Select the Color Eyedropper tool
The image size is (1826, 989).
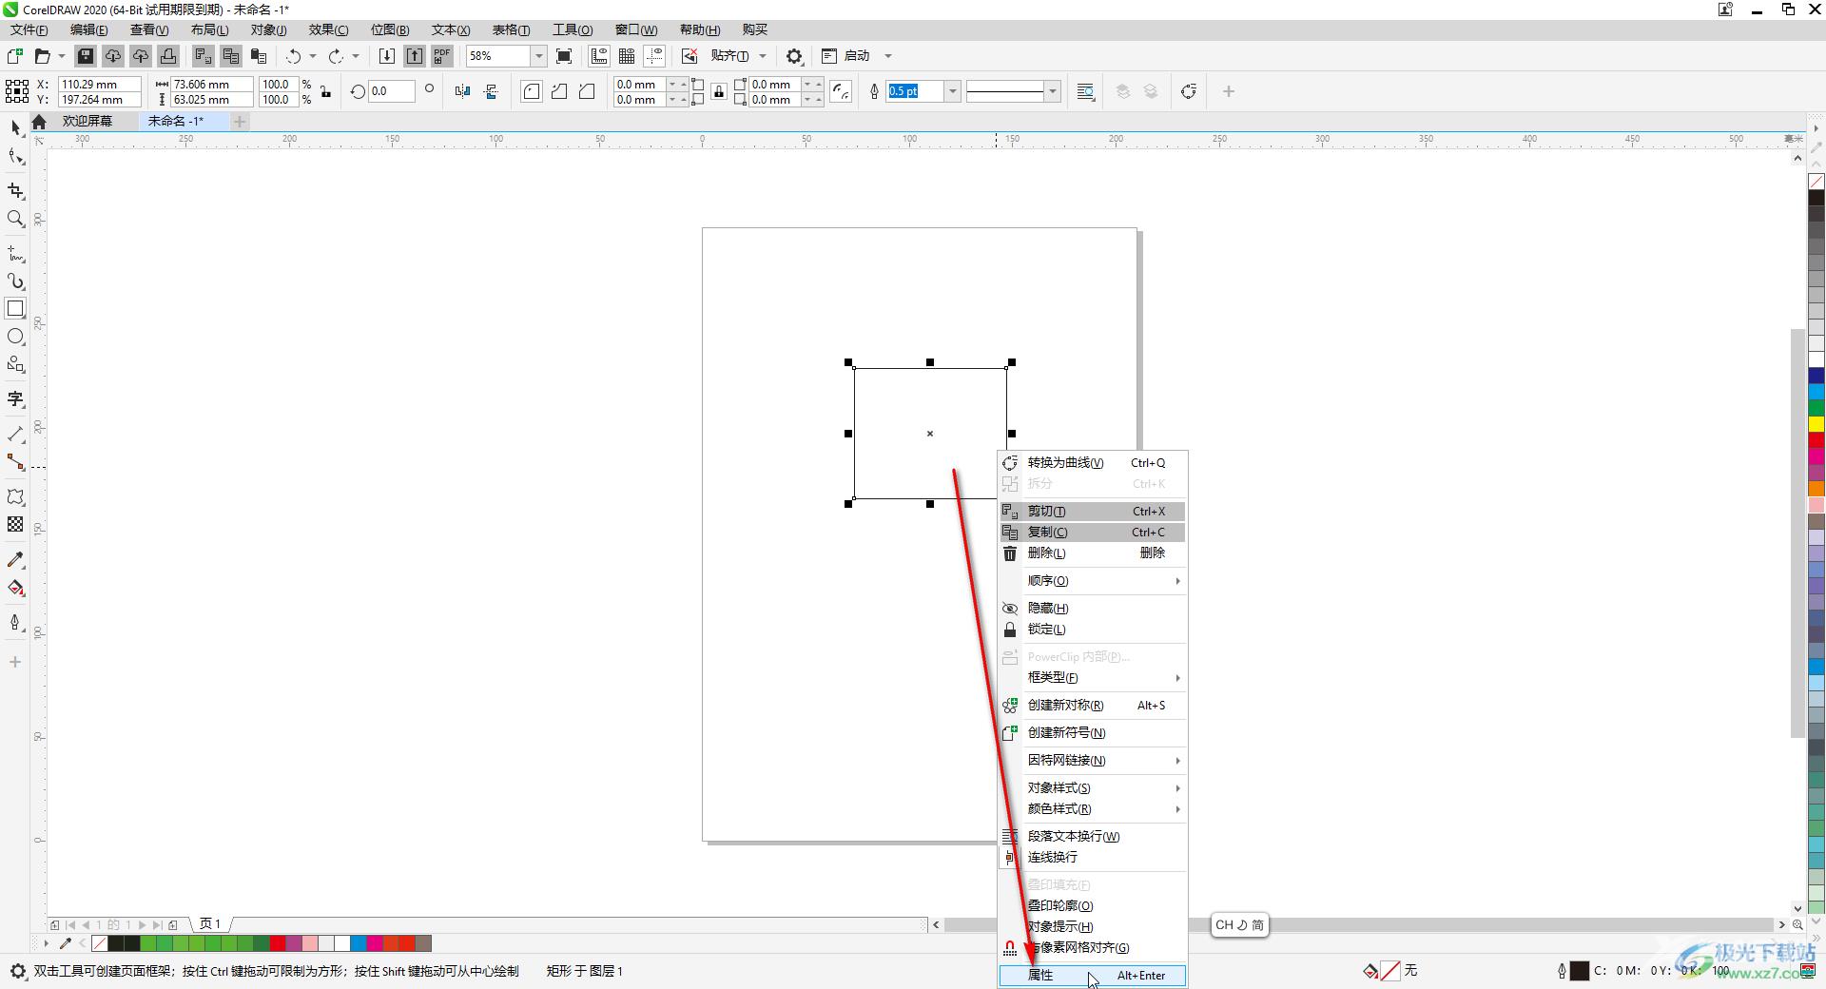click(15, 560)
